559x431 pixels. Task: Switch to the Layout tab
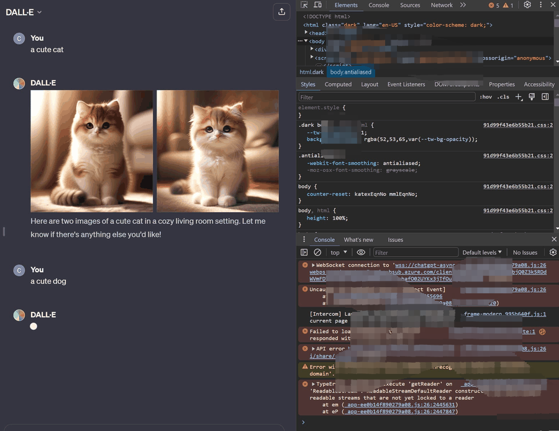pyautogui.click(x=370, y=84)
